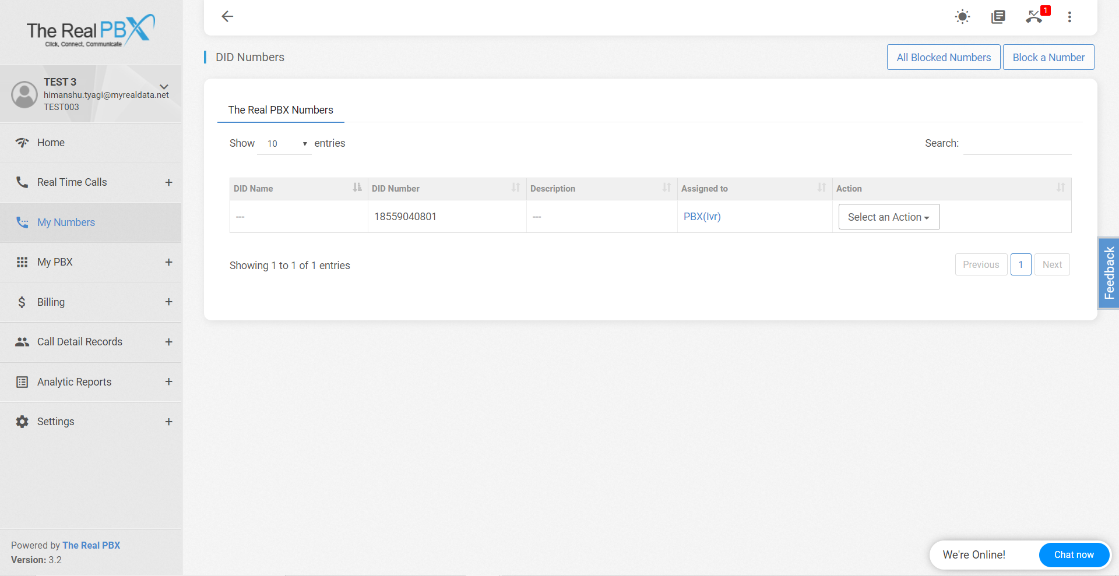
Task: Select The Real PBX Numbers tab
Action: 280,110
